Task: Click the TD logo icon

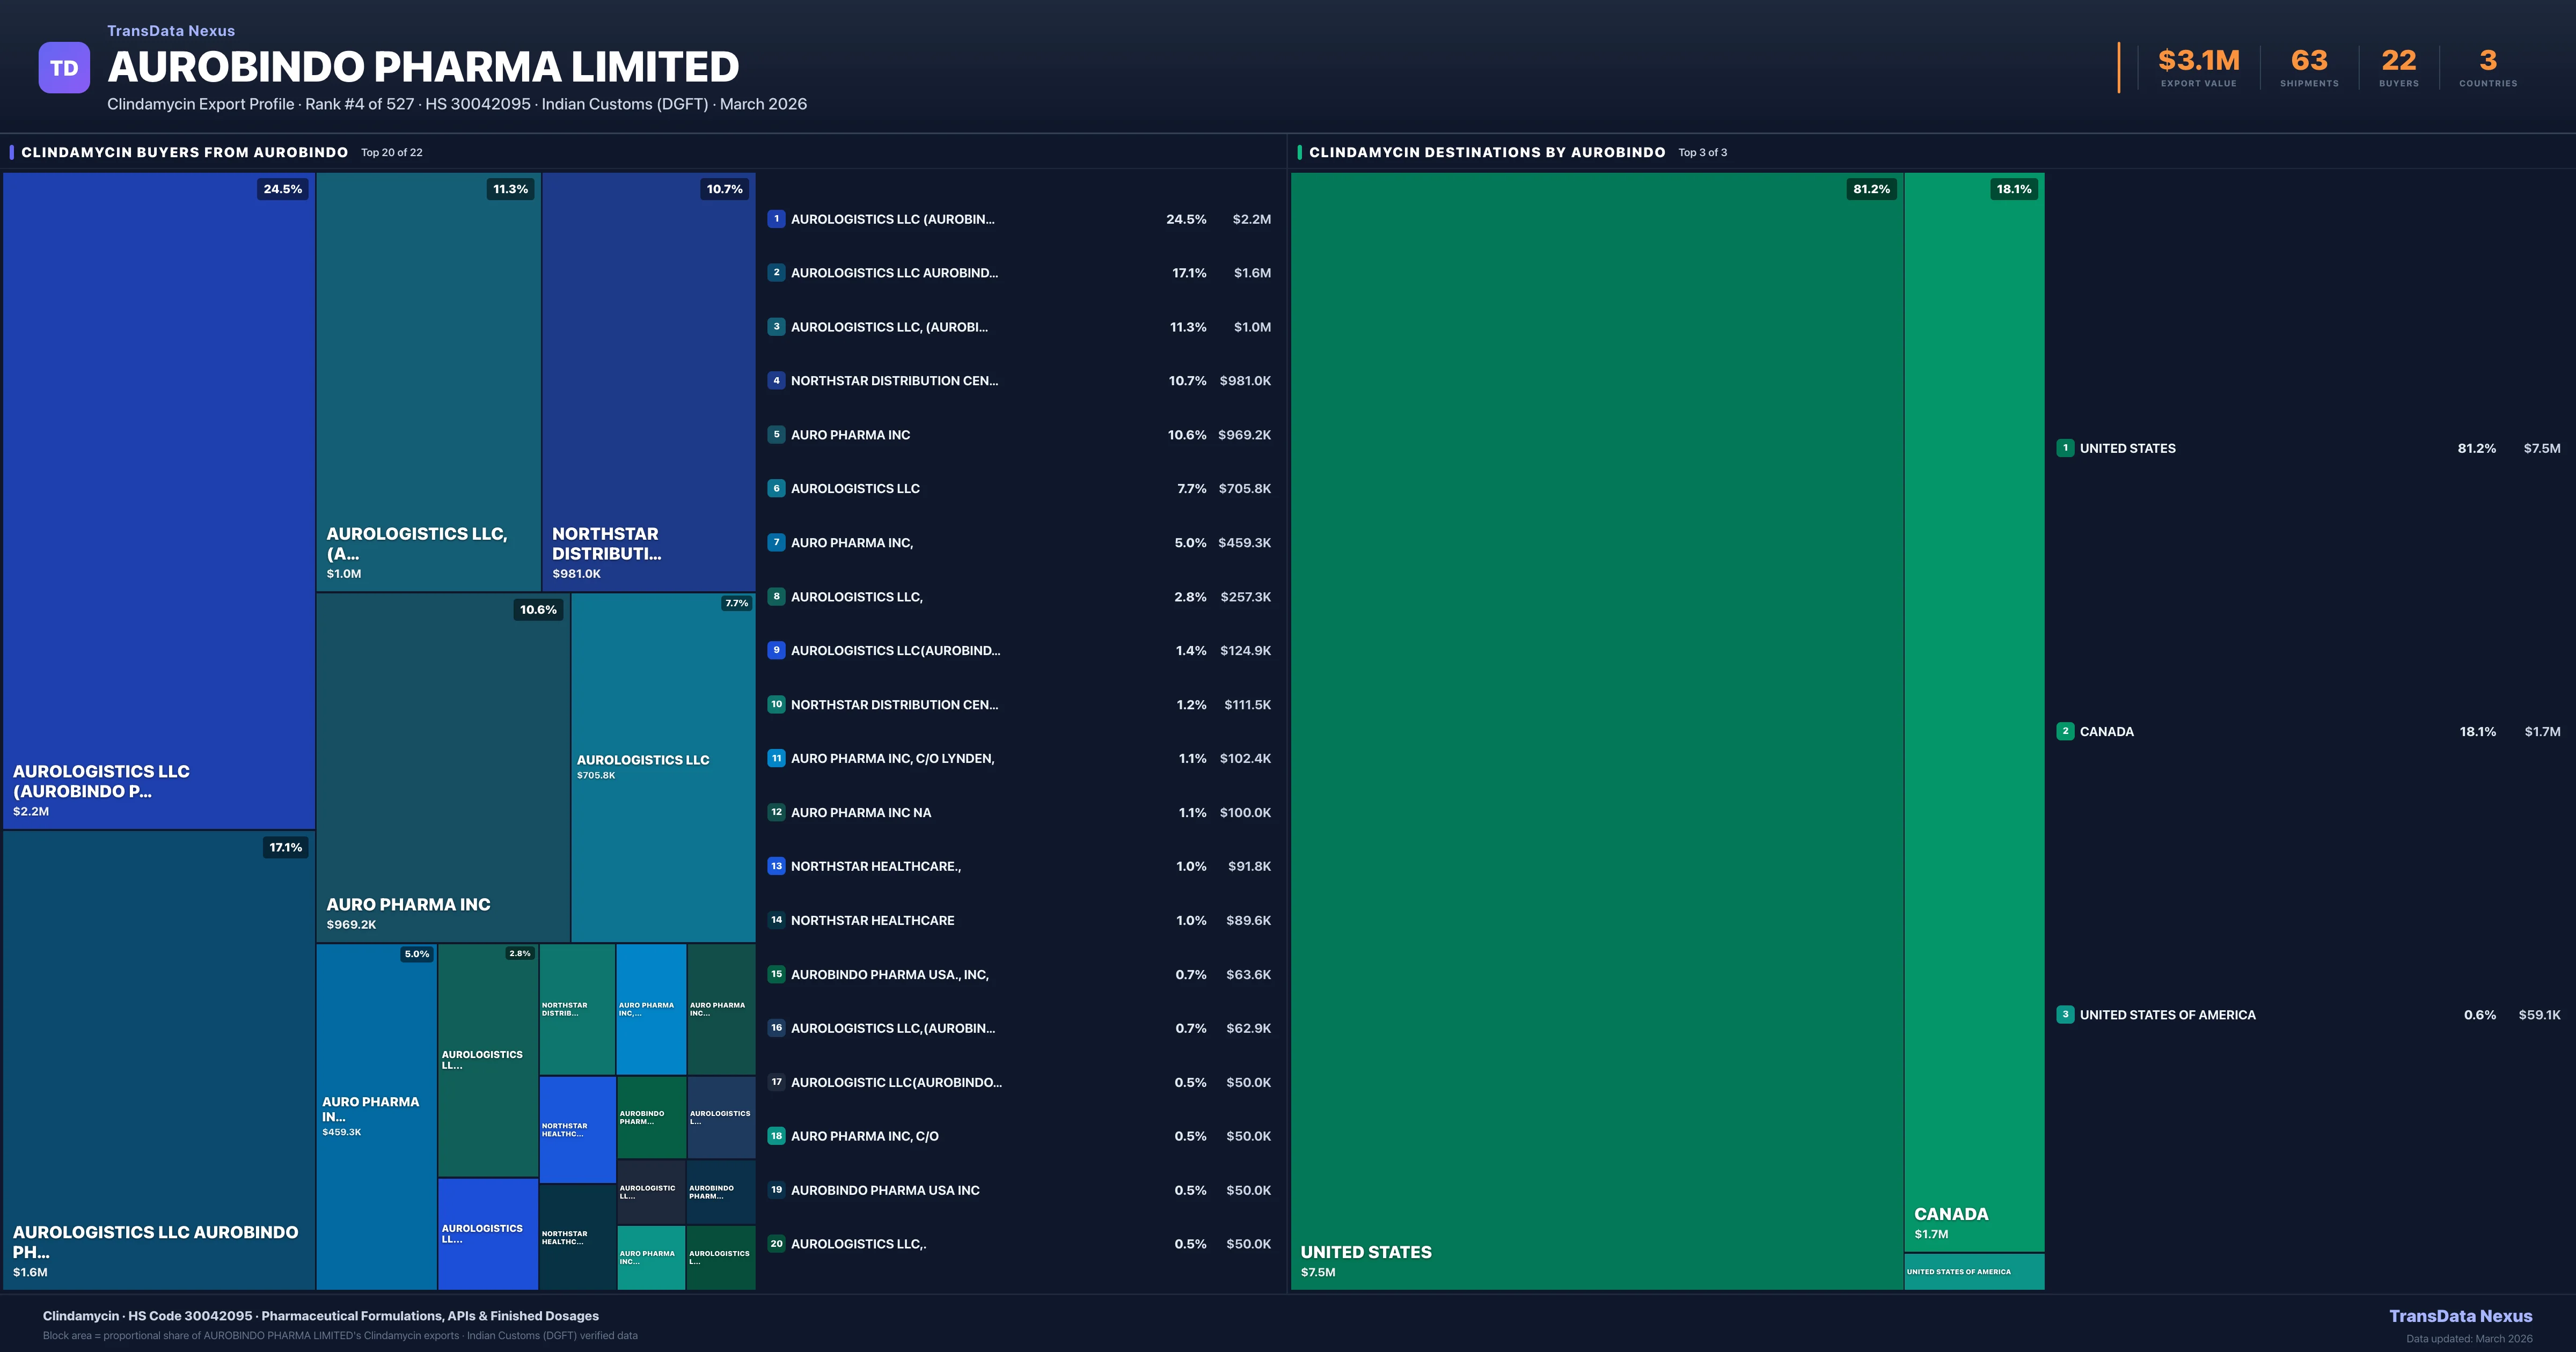Action: pos(64,67)
